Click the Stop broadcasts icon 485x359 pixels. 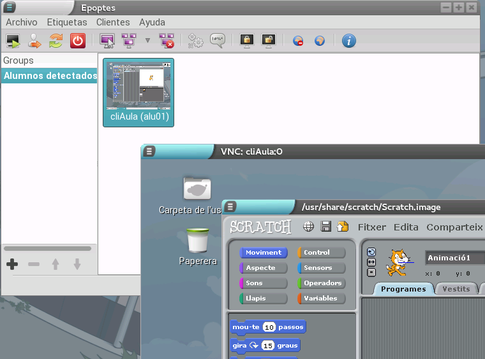[167, 41]
